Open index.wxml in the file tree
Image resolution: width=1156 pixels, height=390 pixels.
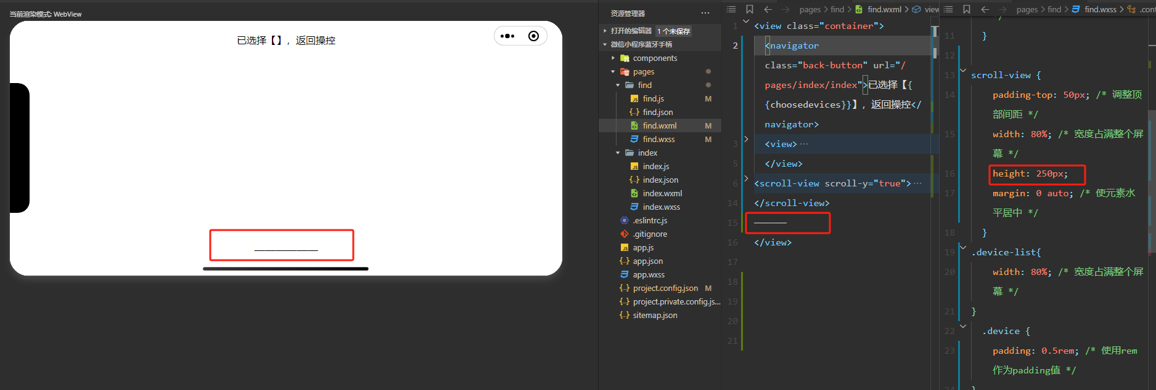point(662,194)
